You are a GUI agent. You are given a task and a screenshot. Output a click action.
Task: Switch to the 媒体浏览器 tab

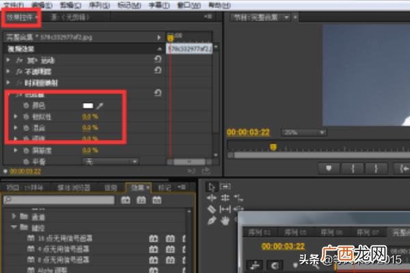[74, 188]
